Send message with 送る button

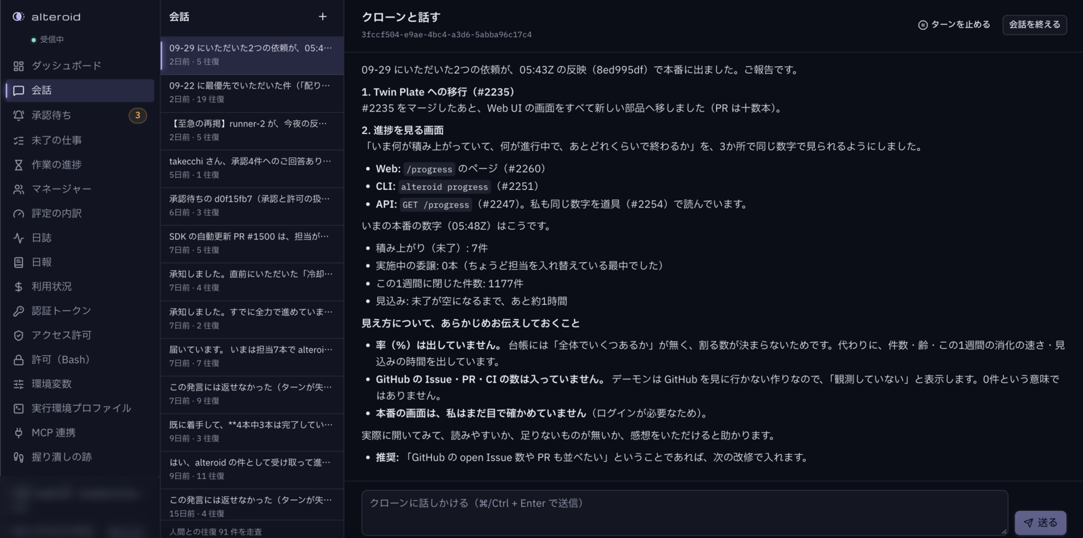[x=1040, y=522]
